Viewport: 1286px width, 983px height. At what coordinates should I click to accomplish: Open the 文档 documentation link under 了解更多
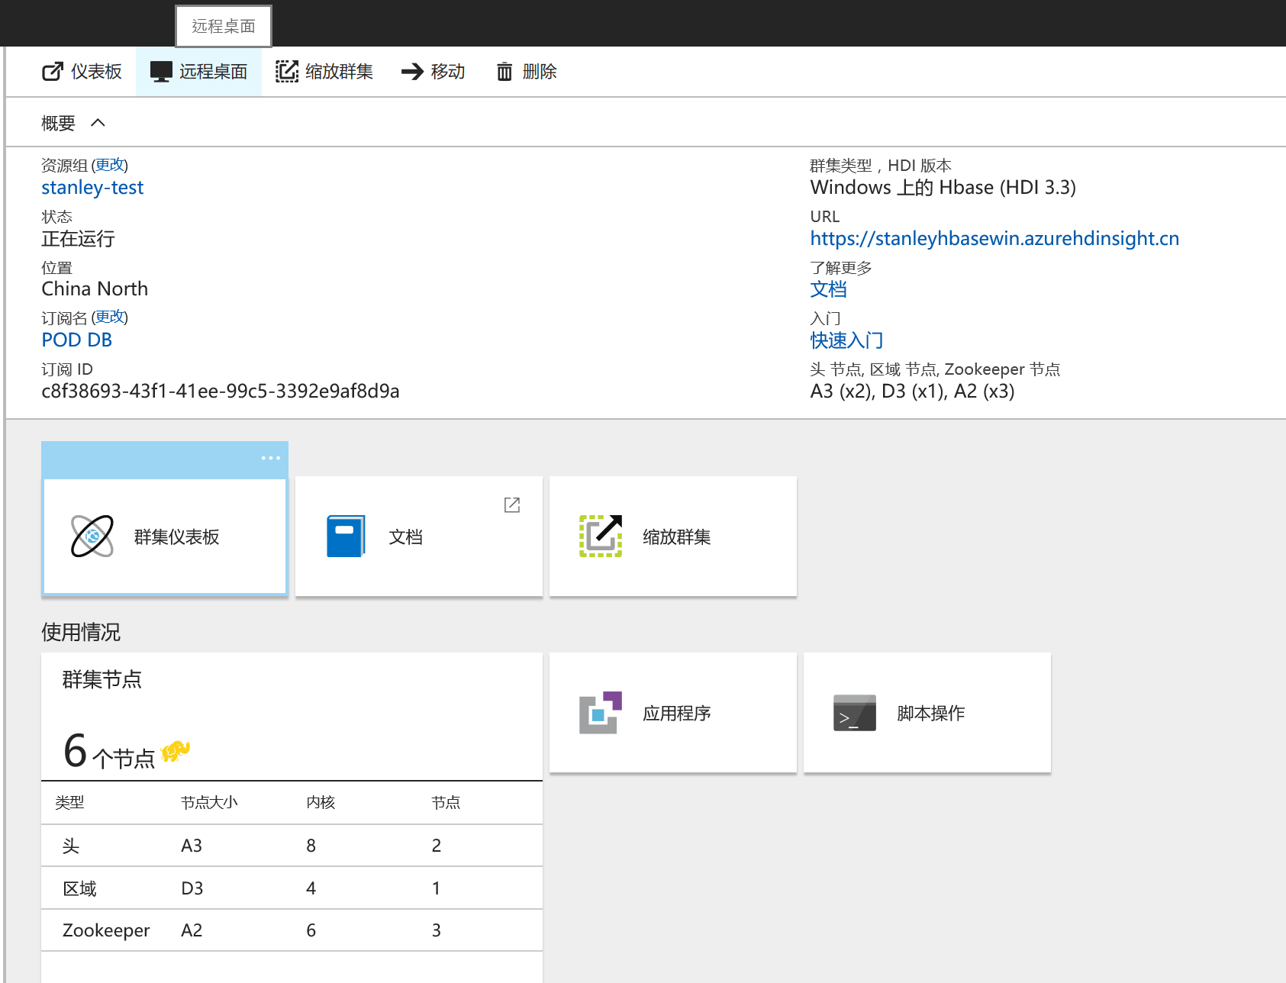(x=828, y=289)
